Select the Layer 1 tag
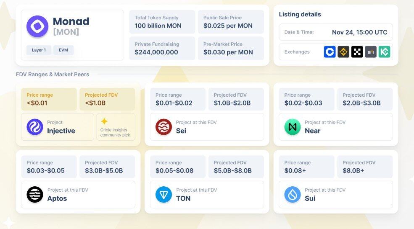 pos(39,50)
